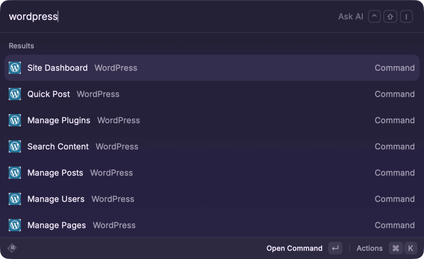Open the Search Content command
The height and width of the screenshot is (259, 424).
[212, 146]
